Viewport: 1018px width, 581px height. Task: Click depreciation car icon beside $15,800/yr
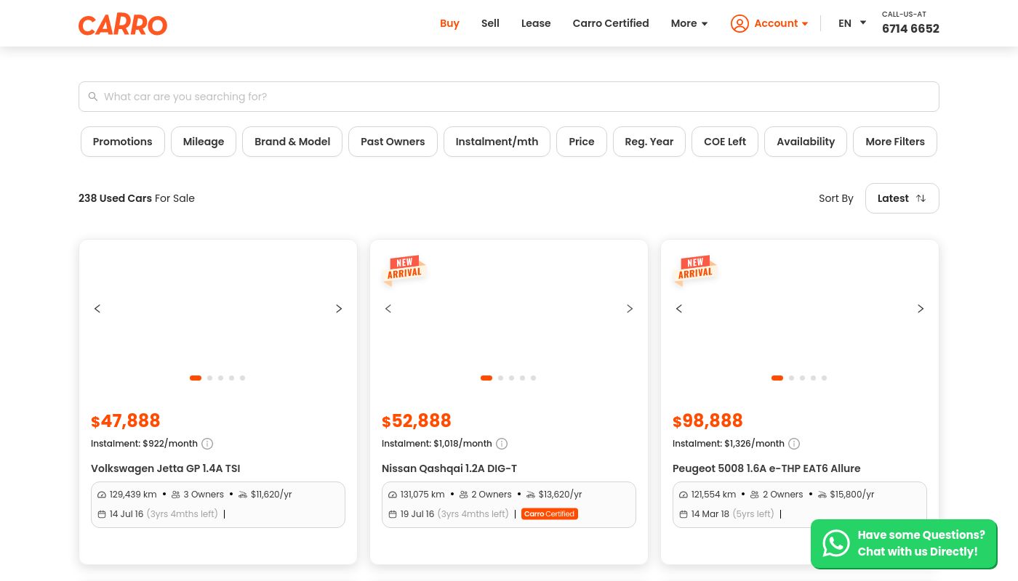pyautogui.click(x=822, y=495)
